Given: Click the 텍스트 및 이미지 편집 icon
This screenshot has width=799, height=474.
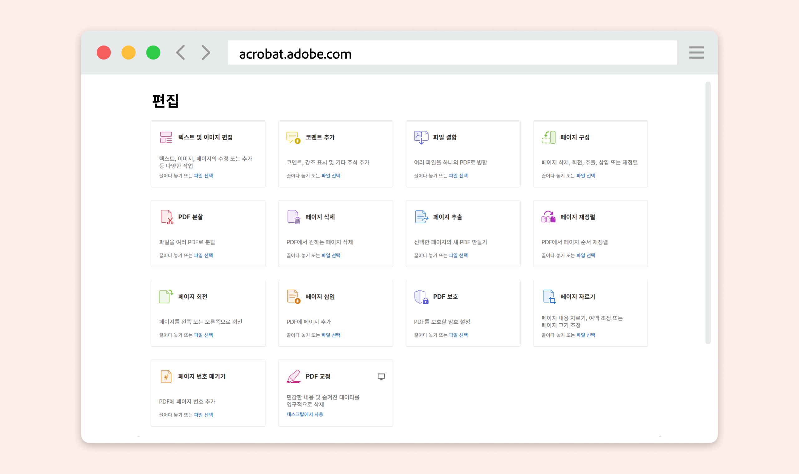Looking at the screenshot, I should pos(166,137).
